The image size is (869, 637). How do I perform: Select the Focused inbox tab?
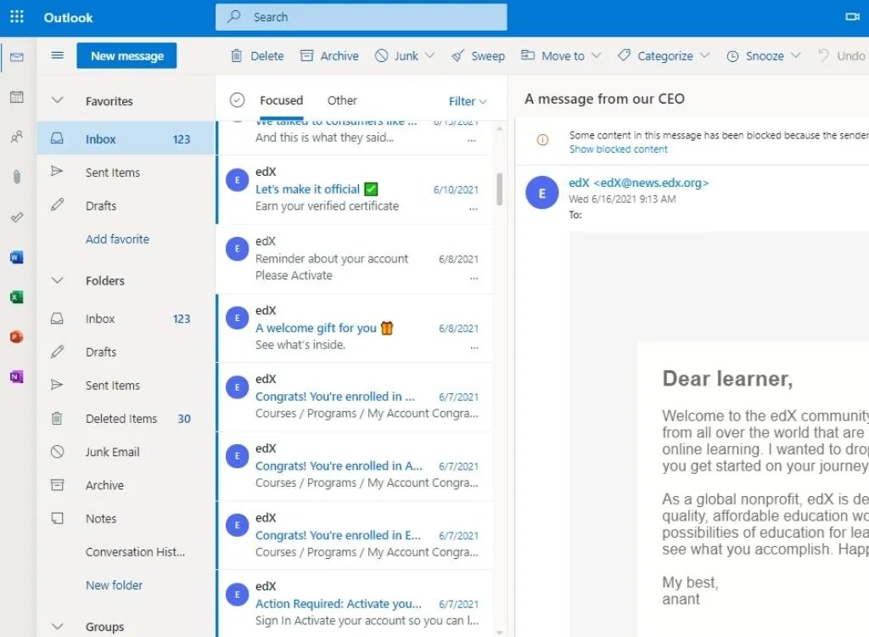(280, 99)
